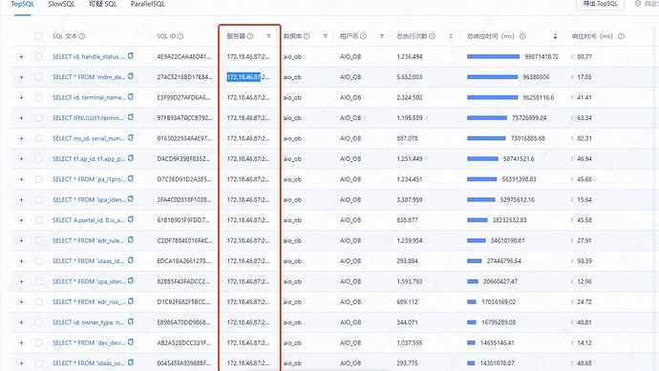Copy the SELECT * FROM `edr_rule SQL text

click(131, 240)
